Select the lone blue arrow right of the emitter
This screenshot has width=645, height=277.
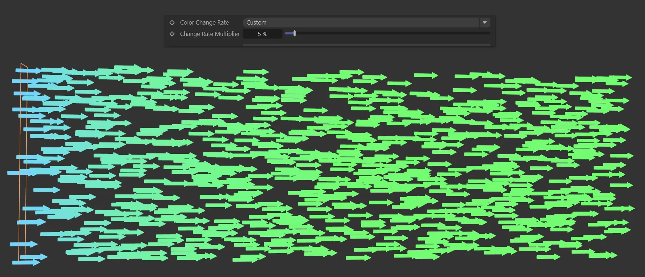click(x=47, y=190)
